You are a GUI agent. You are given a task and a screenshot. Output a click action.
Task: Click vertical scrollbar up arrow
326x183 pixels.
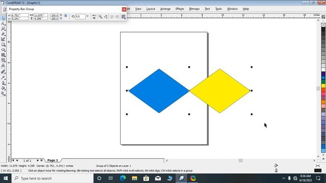click(x=318, y=20)
